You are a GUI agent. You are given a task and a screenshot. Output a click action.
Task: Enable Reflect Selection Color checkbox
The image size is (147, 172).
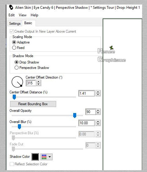tap(12, 164)
